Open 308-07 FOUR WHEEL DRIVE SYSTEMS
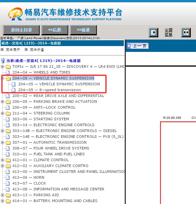 coord(51,148)
